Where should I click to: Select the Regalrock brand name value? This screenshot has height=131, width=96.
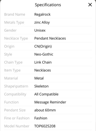coord(42,14)
